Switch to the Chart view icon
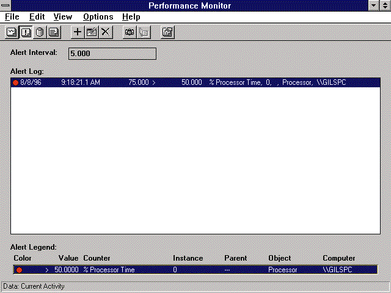The image size is (391, 293). point(12,32)
